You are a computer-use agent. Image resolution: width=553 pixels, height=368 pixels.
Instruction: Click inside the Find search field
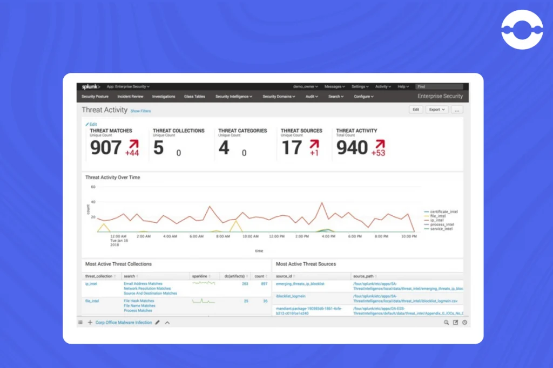[x=439, y=87]
